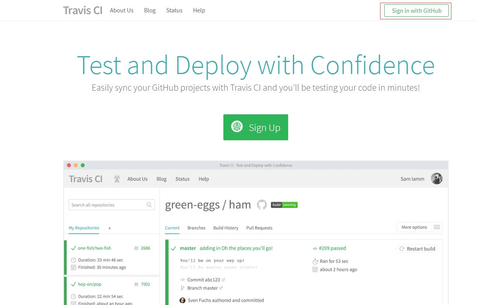
Task: Click the green Sign Up button
Action: pyautogui.click(x=256, y=127)
